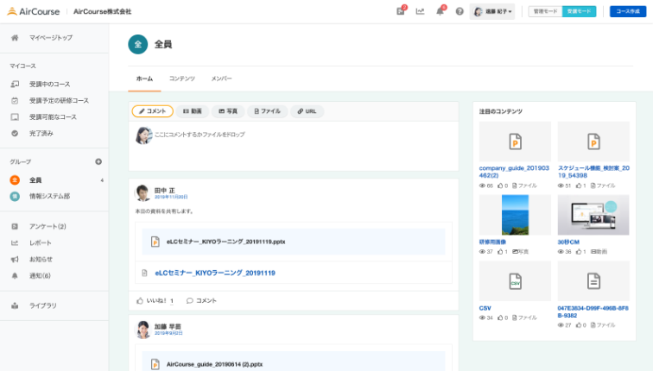Select the 動画 post type button
The width and height of the screenshot is (653, 371).
191,111
